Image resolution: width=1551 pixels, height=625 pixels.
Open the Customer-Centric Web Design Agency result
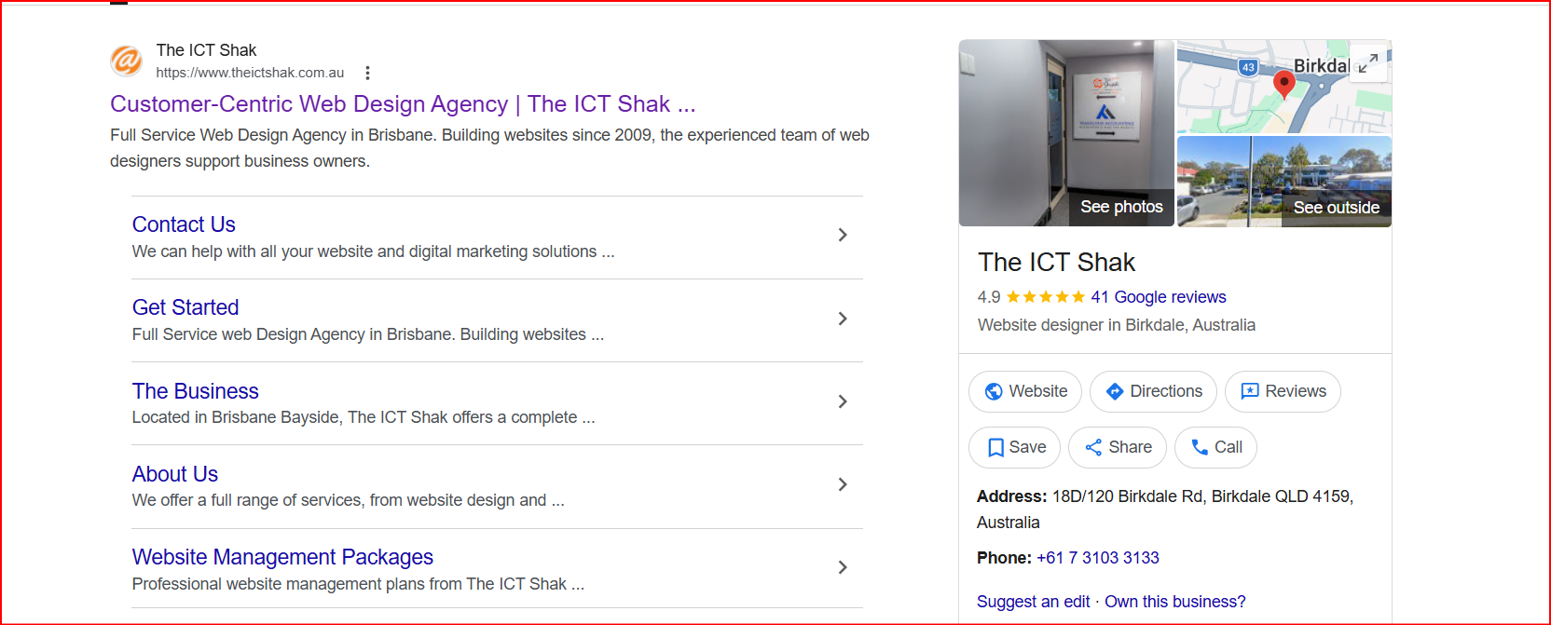point(403,103)
